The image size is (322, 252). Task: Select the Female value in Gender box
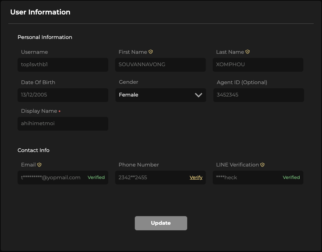click(x=129, y=95)
